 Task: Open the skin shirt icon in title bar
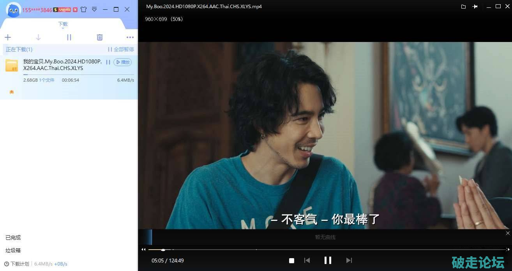(83, 9)
